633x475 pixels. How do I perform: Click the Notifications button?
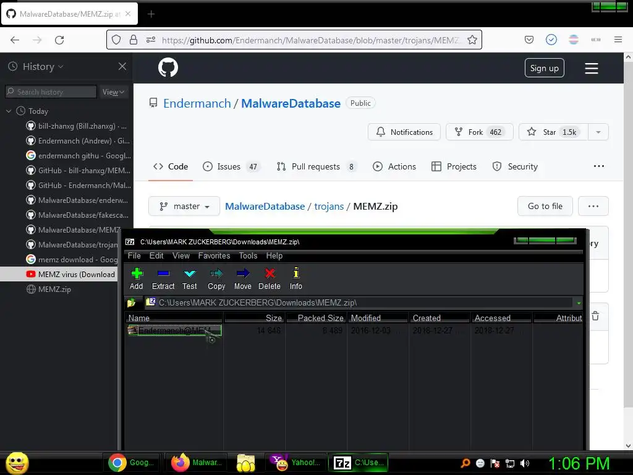pos(404,132)
